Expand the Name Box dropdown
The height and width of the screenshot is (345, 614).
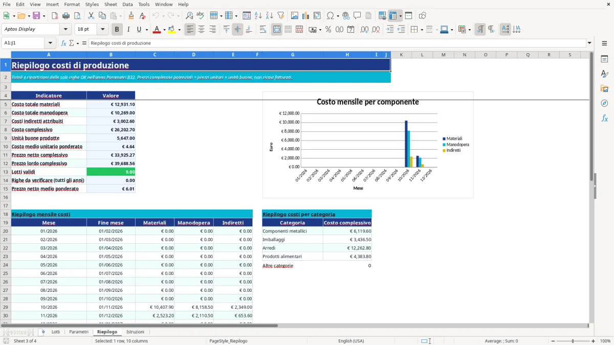[x=50, y=43]
